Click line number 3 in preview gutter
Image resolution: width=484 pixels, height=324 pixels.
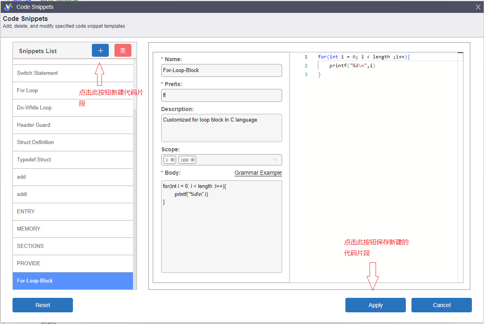coord(306,74)
